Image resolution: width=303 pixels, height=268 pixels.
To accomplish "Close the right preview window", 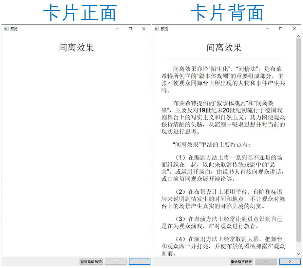I will (294, 29).
